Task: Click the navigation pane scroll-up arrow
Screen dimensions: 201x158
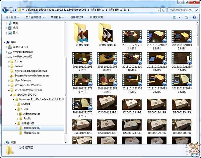Action: [x=66, y=23]
